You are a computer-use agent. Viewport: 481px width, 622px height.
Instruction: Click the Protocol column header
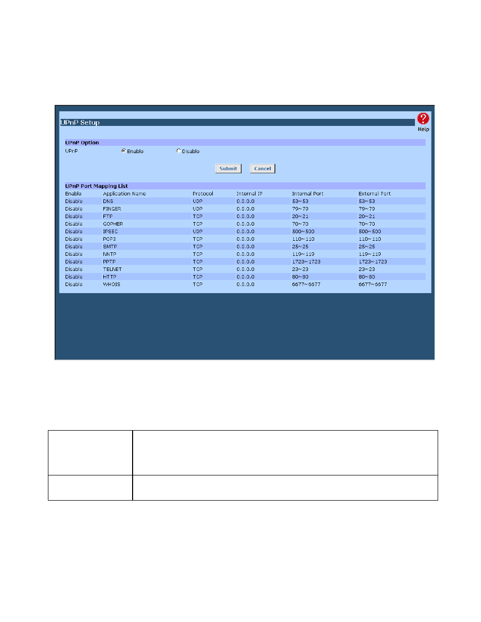[x=203, y=194]
